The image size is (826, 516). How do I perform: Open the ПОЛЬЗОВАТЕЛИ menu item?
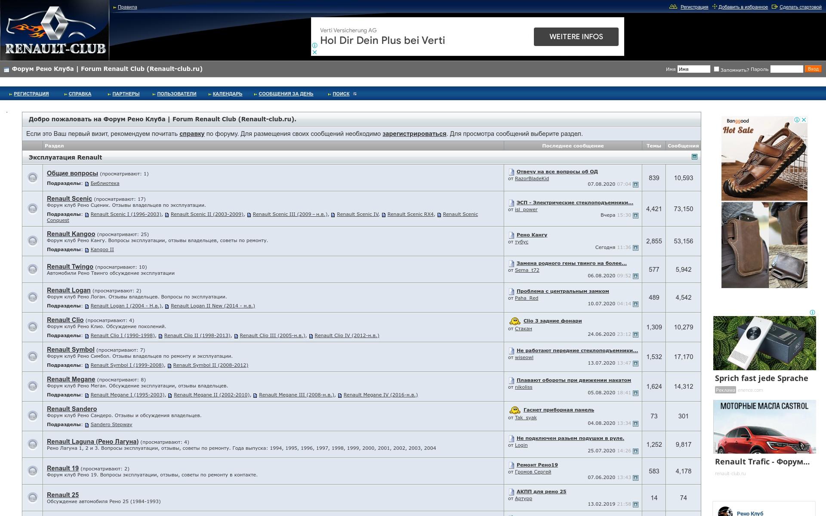(x=176, y=94)
